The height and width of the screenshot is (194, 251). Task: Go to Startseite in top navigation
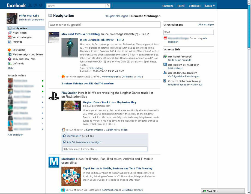pos(168,6)
